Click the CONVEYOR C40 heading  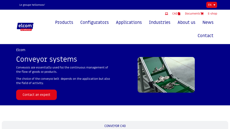pos(115,126)
